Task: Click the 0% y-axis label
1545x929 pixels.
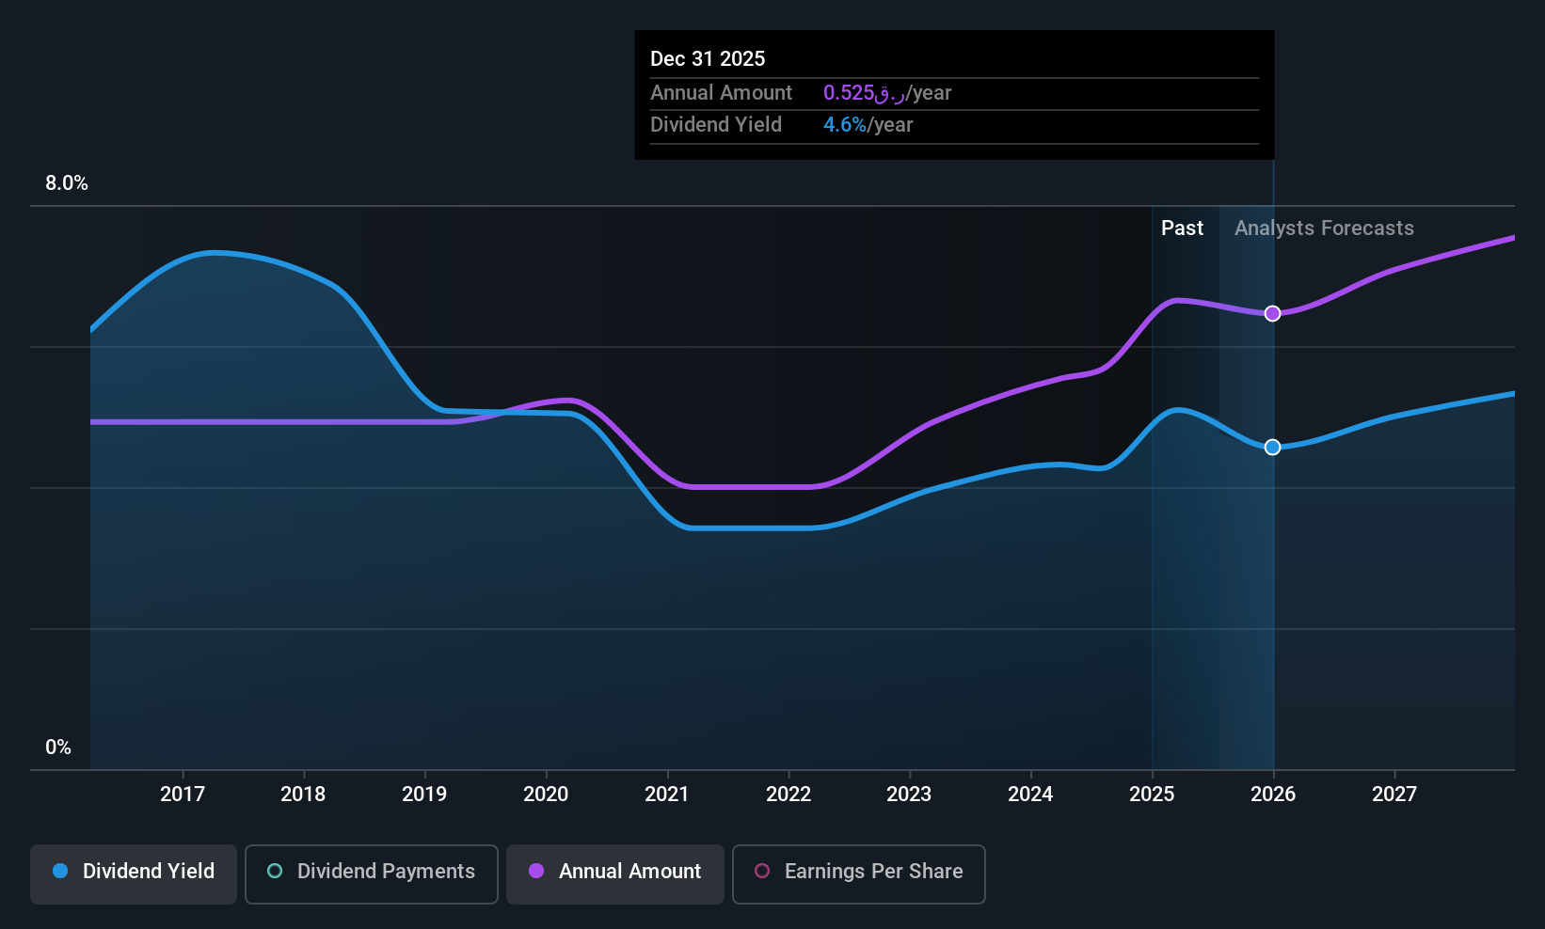Action: pos(58,748)
